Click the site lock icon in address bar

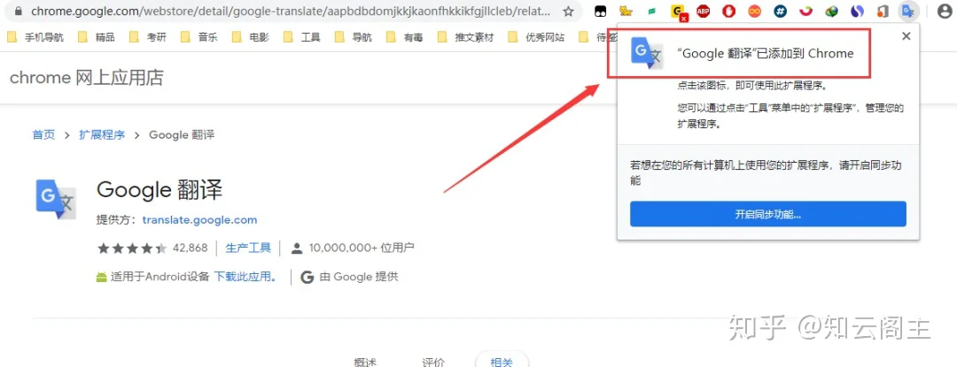point(18,11)
